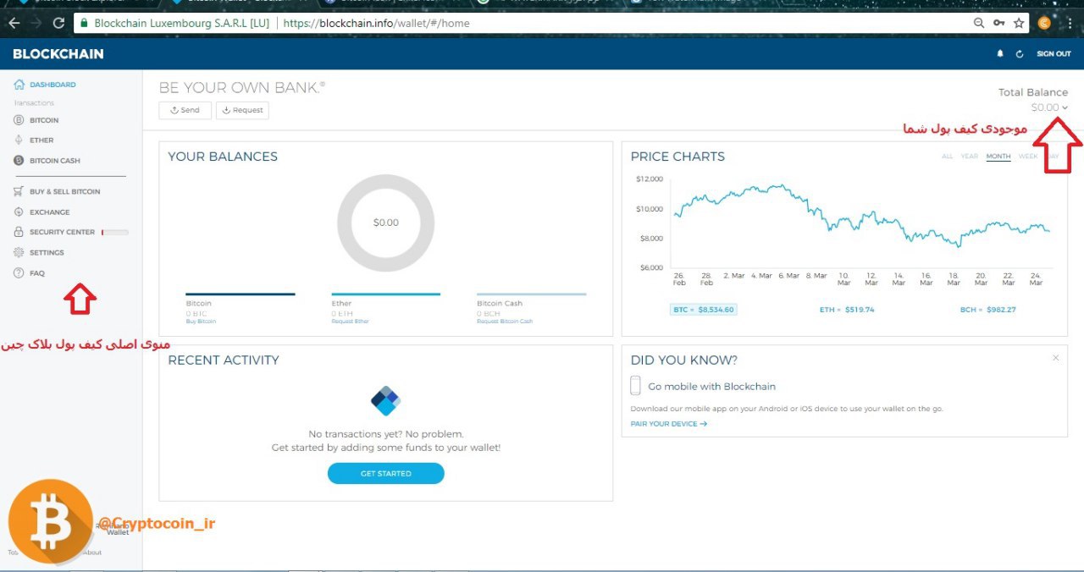
Task: Click the green padlock site info icon
Action: (83, 23)
